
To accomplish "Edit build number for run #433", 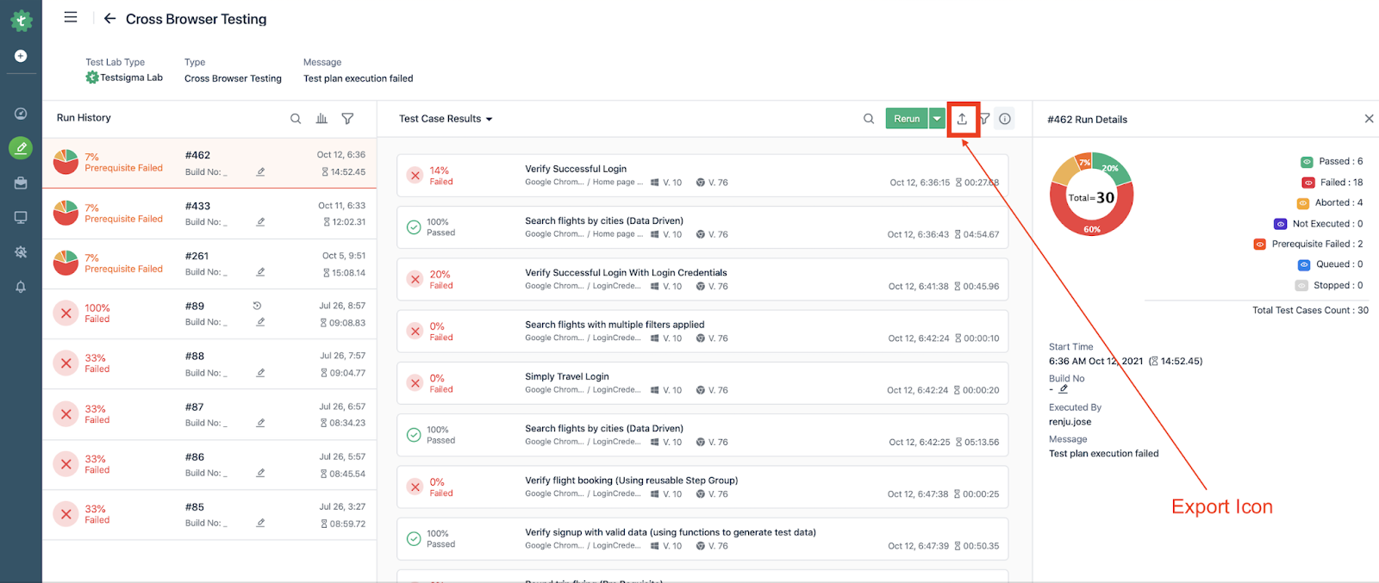I will [x=260, y=221].
